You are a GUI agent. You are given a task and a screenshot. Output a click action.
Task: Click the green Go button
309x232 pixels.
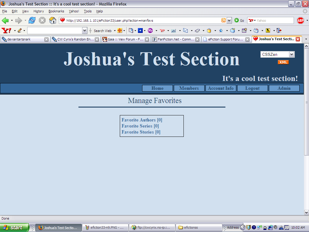(x=239, y=20)
